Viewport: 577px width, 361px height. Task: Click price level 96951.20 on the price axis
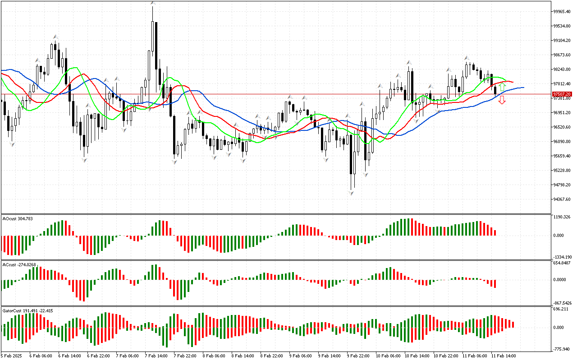562,113
